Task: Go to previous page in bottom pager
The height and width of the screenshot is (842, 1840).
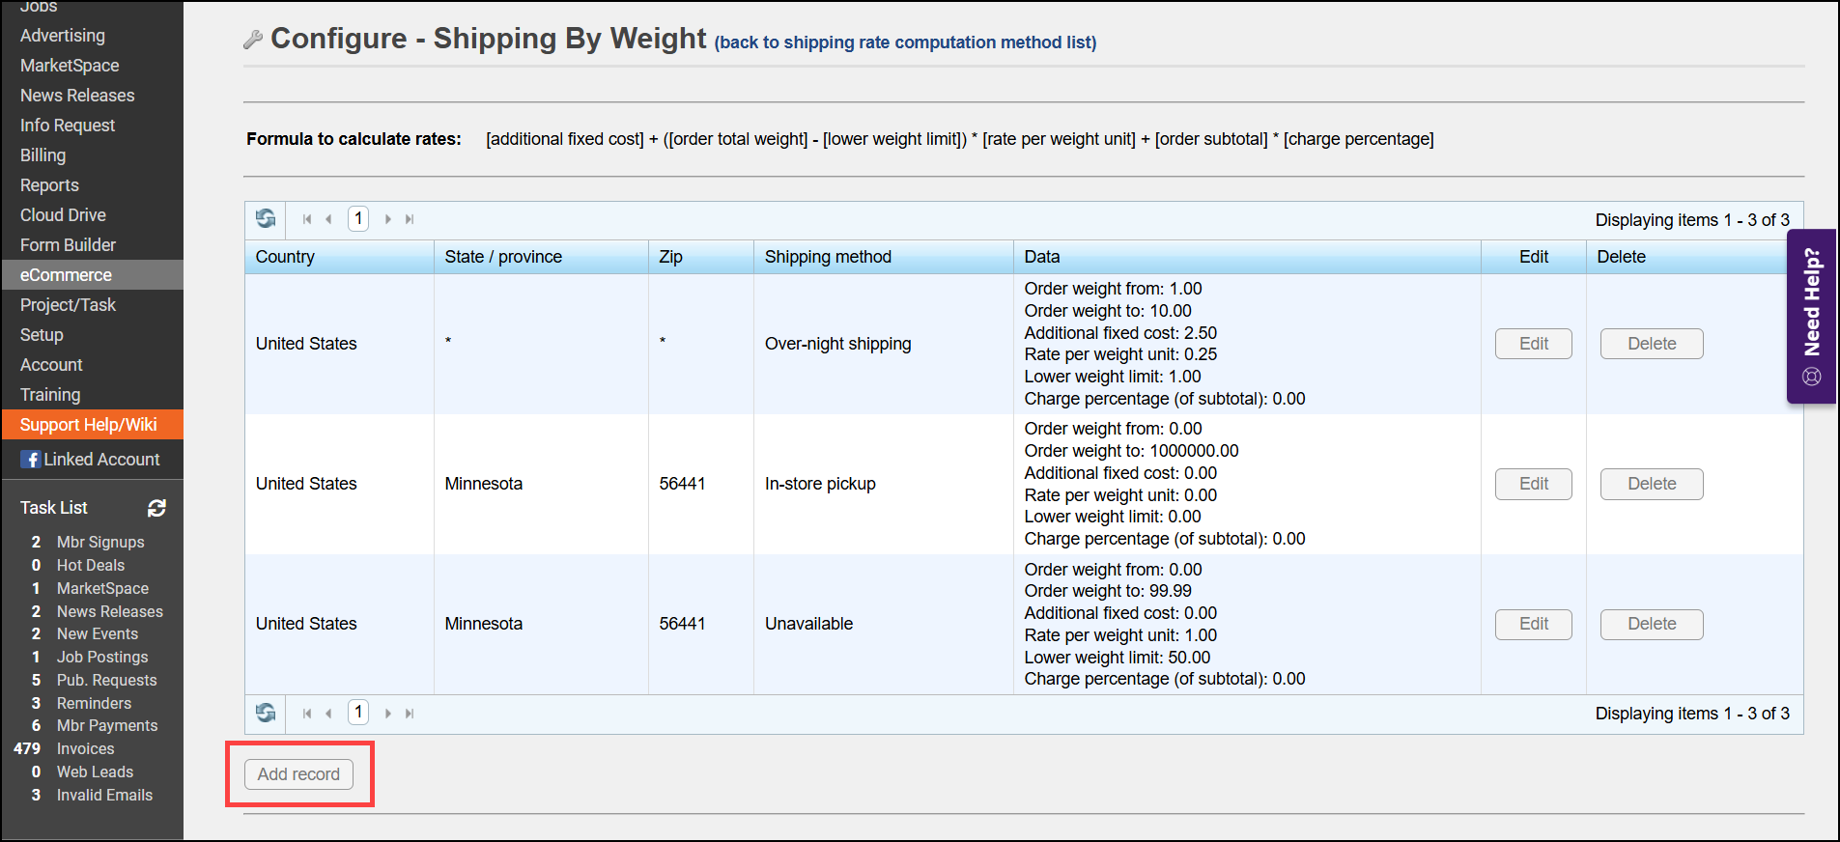Action: [329, 714]
